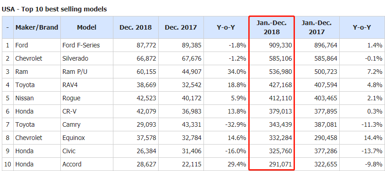This screenshot has width=385, height=171.
Task: Select the RAV4 model cell
Action: point(87,85)
